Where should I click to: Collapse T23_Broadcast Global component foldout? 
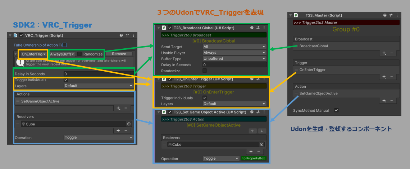click(x=159, y=28)
